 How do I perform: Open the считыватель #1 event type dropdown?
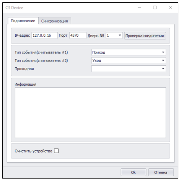click(x=129, y=52)
